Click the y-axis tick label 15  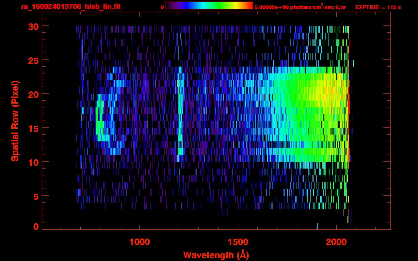tap(34, 128)
